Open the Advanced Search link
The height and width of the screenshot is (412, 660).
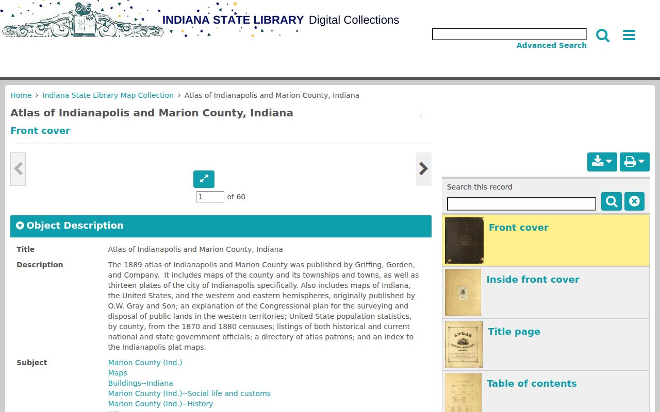(x=552, y=45)
